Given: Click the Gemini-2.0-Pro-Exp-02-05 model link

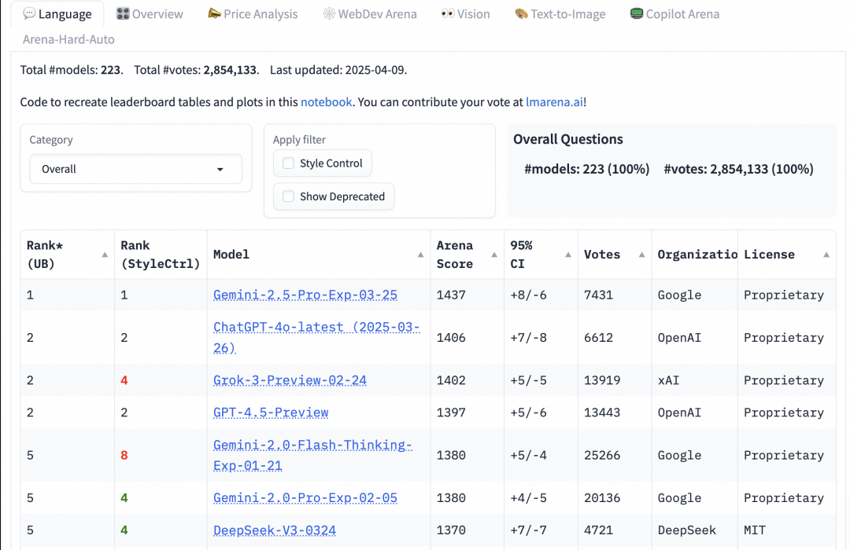Looking at the screenshot, I should pyautogui.click(x=305, y=498).
